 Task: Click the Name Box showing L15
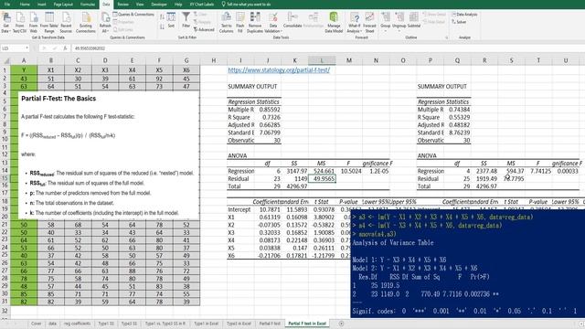12,48
